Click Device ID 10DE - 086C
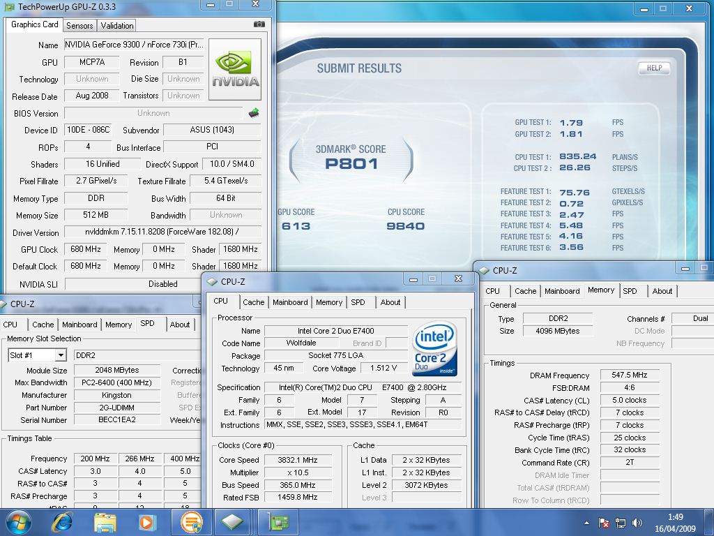 (89, 130)
